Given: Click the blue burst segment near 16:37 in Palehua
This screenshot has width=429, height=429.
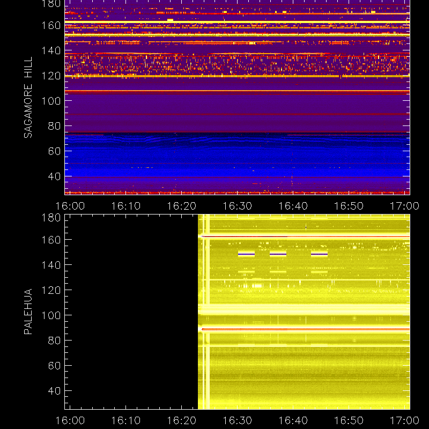Looking at the screenshot, I should (x=278, y=254).
